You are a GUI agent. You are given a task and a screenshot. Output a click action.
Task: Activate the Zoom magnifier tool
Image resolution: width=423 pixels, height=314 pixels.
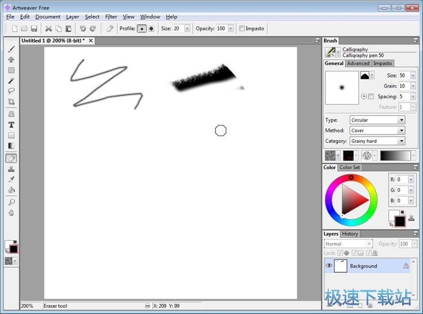(11, 202)
